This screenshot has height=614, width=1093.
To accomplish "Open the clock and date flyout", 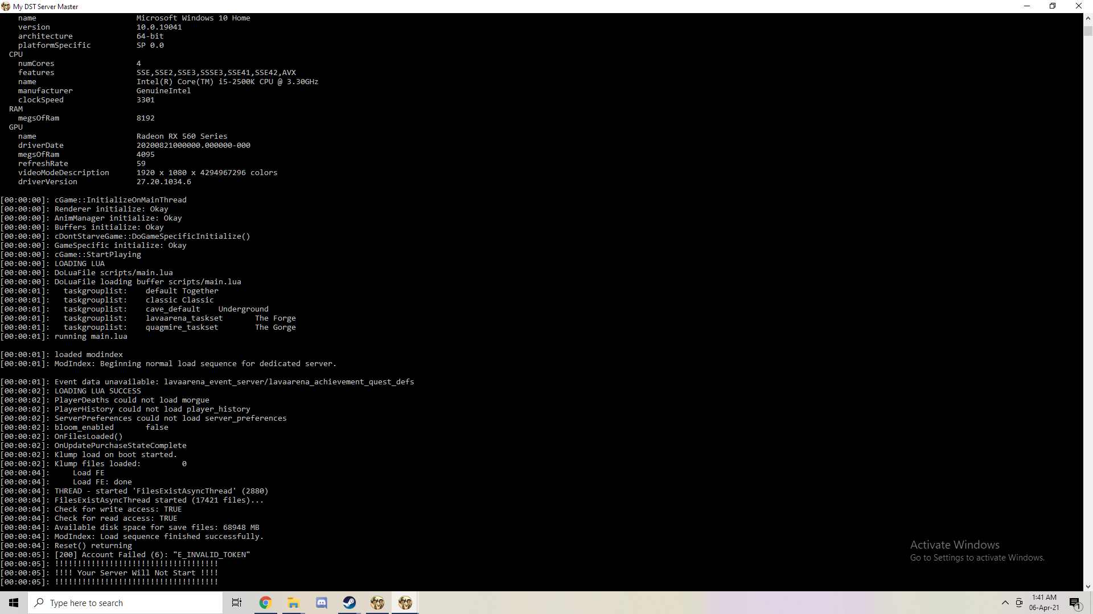I will [x=1044, y=603].
